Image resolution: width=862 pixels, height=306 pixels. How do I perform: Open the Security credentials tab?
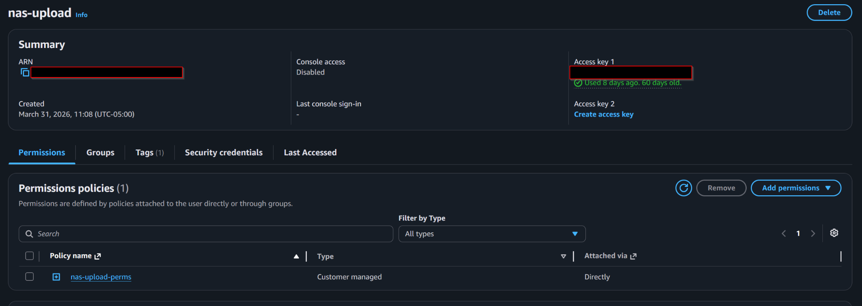click(x=223, y=153)
